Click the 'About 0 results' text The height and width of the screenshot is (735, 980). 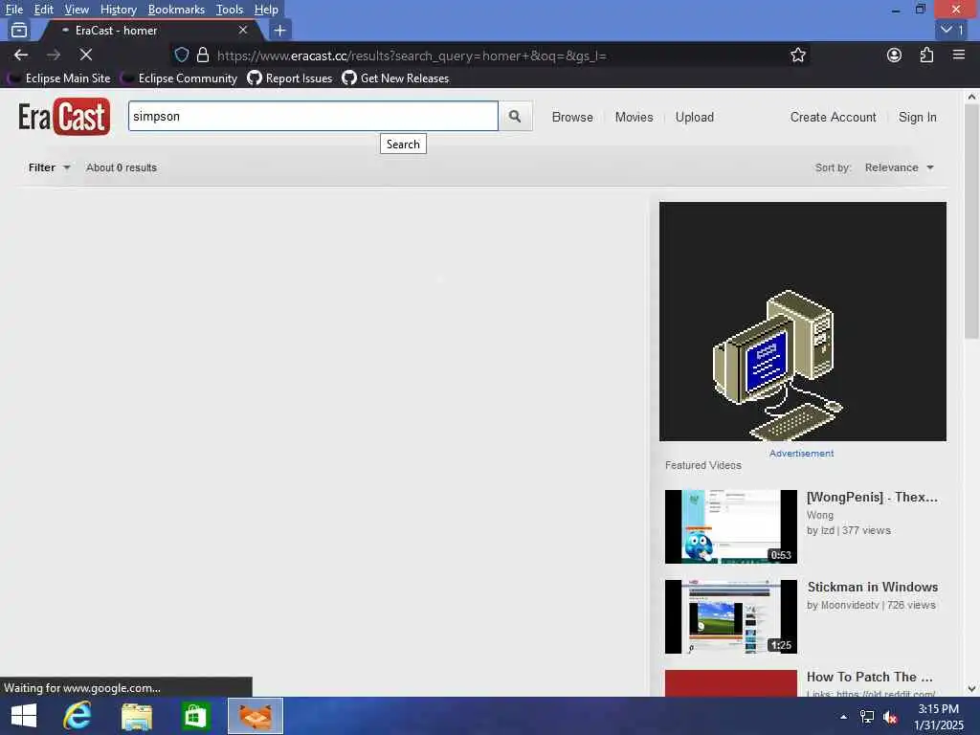122,167
